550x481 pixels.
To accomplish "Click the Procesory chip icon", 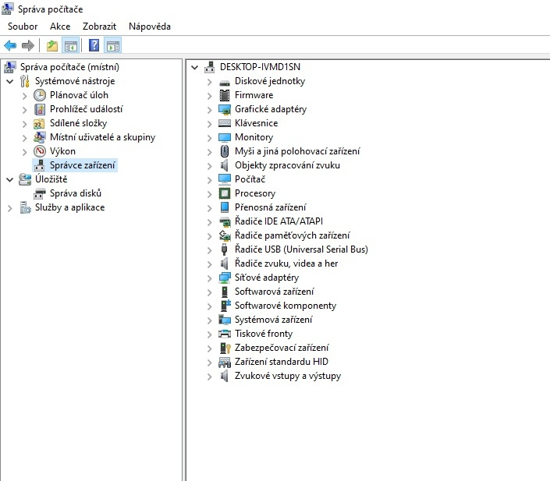I will click(x=225, y=193).
